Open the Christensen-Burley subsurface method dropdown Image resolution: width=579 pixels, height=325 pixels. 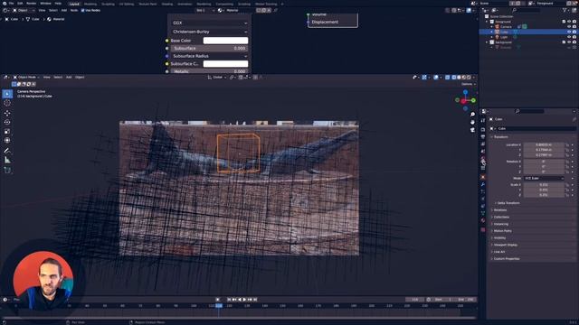pos(210,32)
